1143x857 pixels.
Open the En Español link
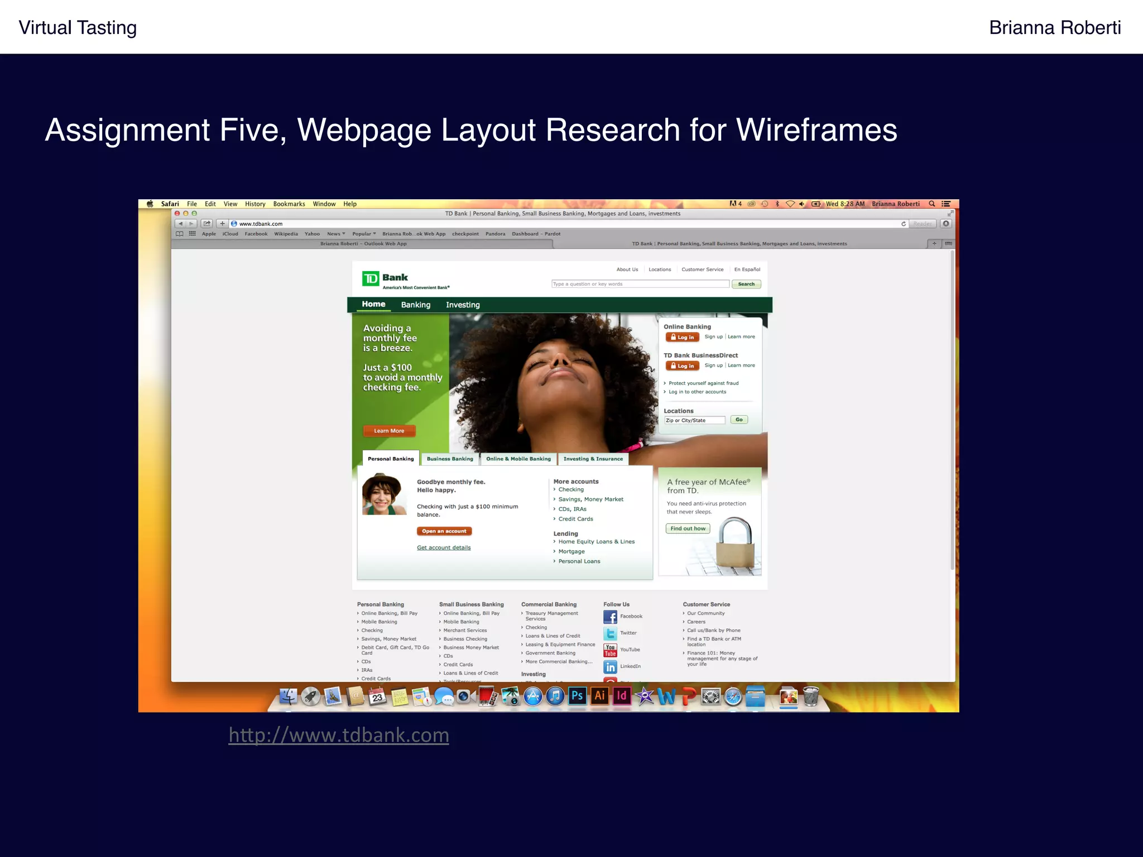coord(747,269)
